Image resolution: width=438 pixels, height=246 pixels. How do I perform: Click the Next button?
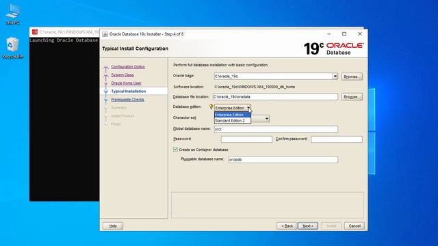[x=308, y=226]
